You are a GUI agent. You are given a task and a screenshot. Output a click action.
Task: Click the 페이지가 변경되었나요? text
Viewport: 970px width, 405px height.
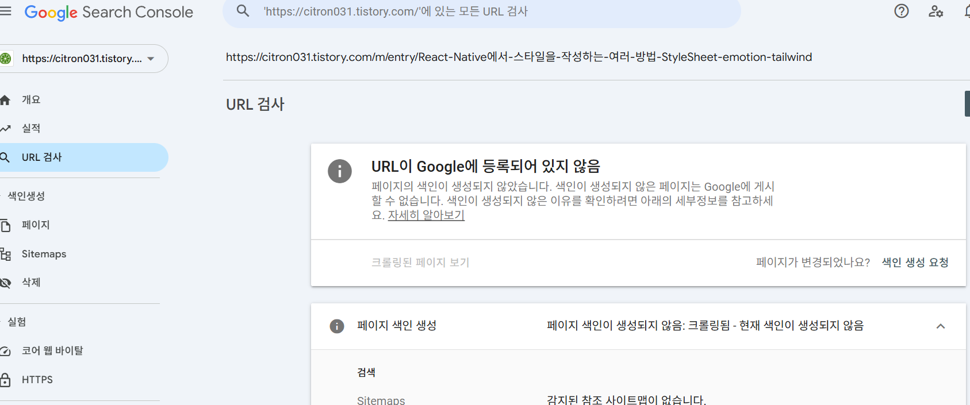813,263
